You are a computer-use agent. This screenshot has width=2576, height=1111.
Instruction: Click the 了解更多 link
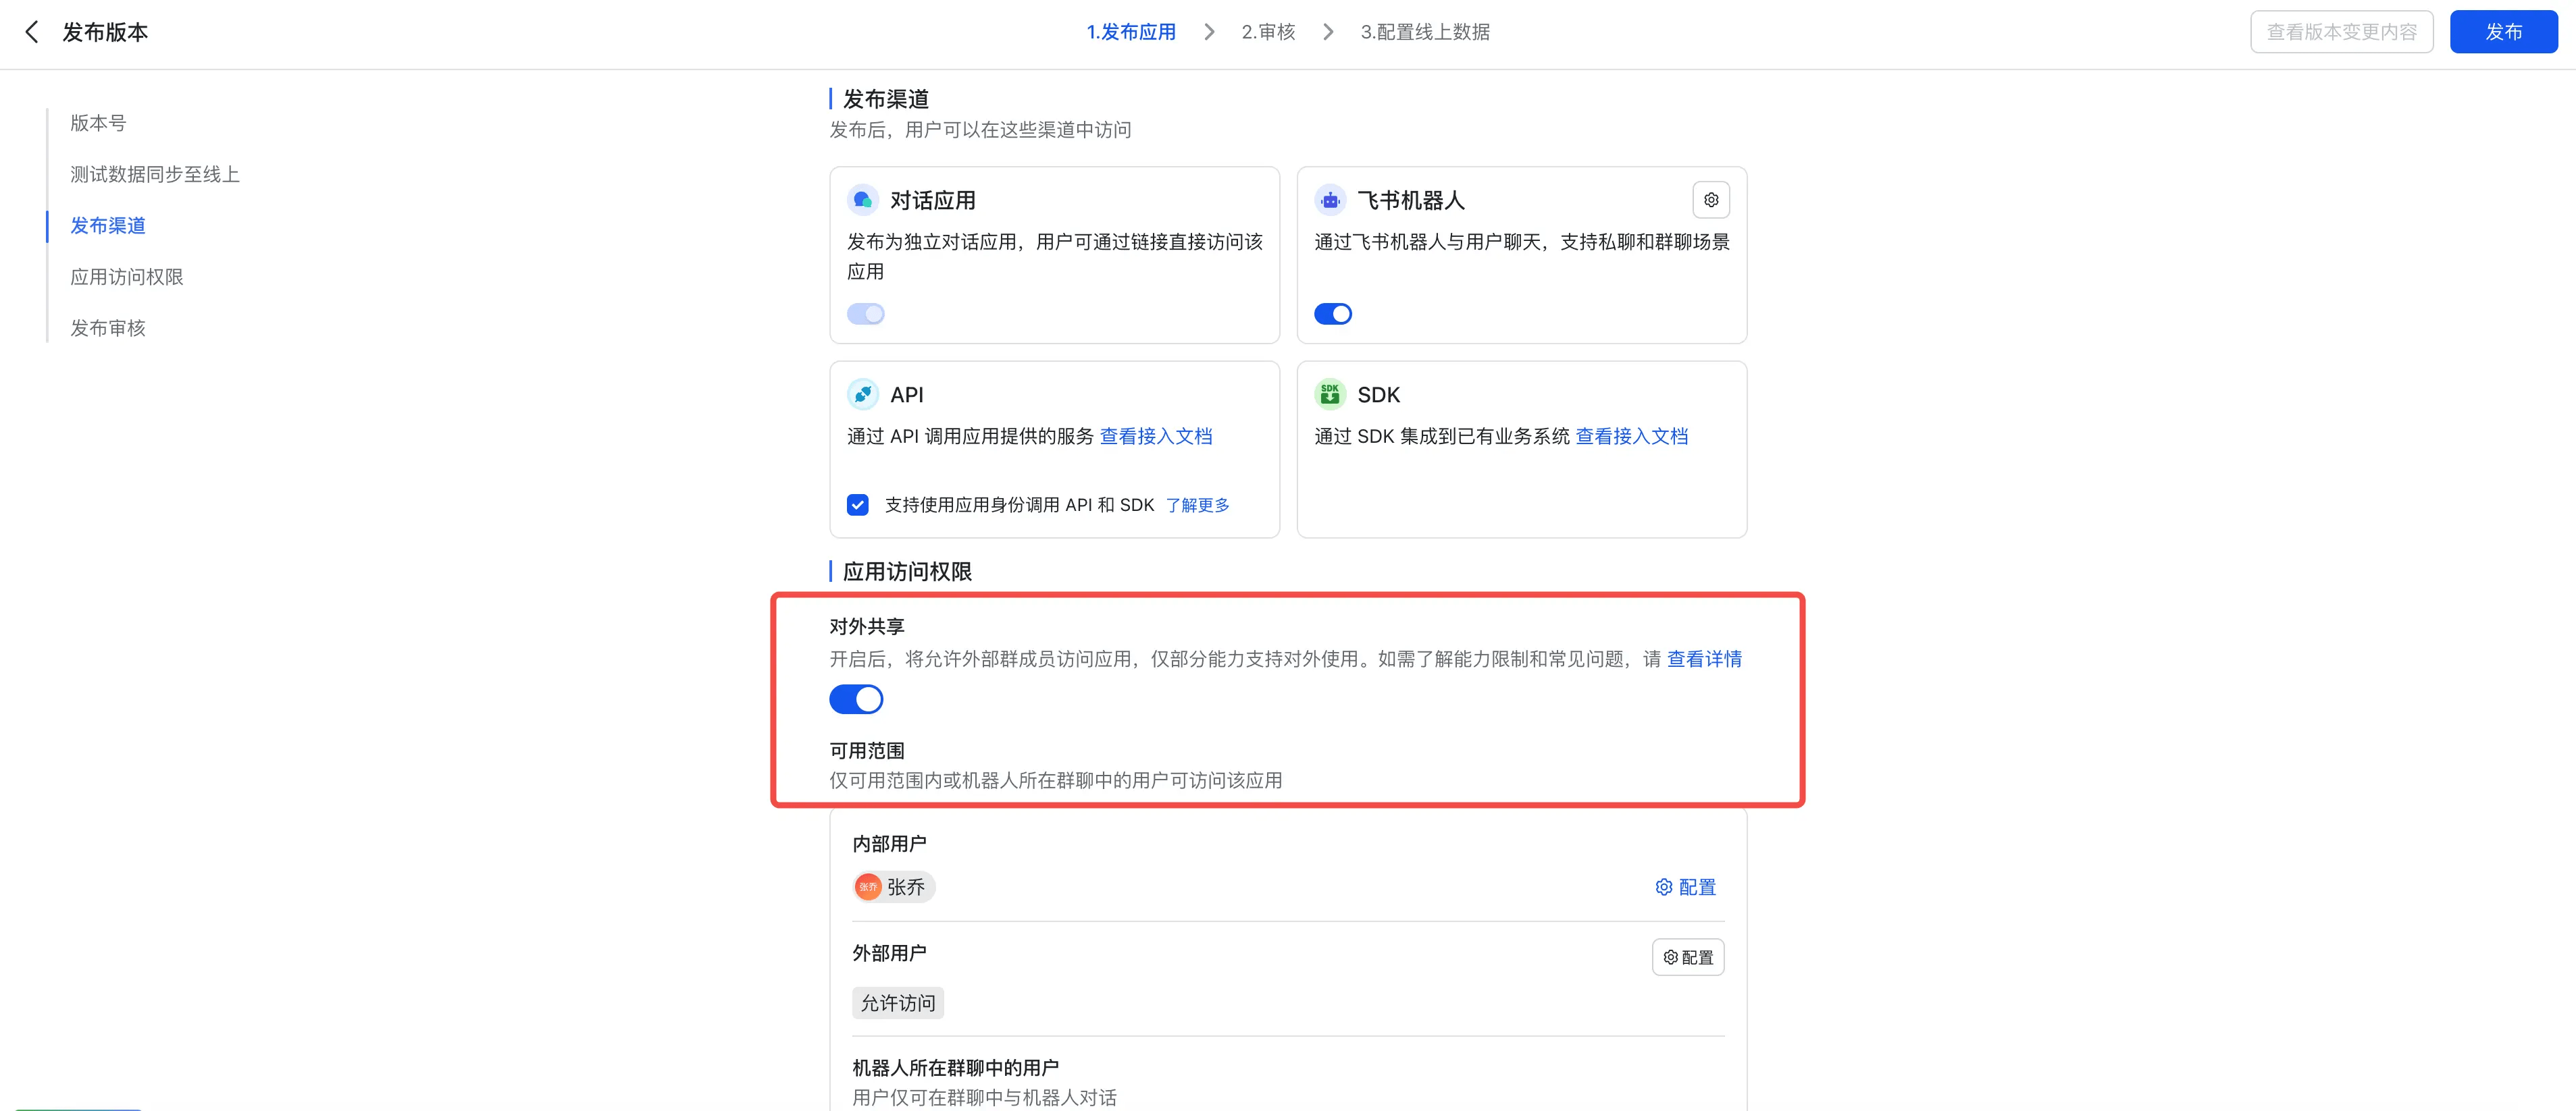(x=1198, y=505)
